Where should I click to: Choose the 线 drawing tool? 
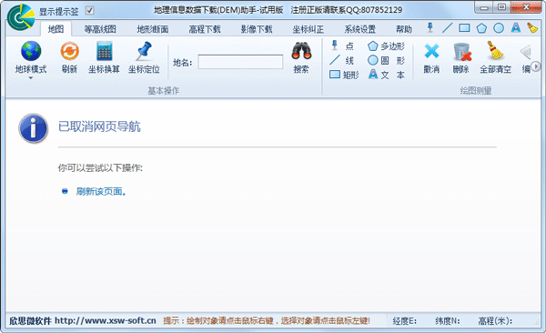tap(342, 60)
